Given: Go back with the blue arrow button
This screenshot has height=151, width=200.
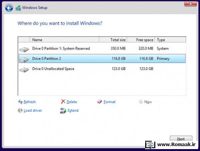Looking at the screenshot, I should tap(9, 8).
